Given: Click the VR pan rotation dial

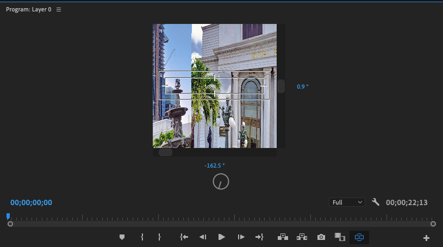Looking at the screenshot, I should [x=221, y=182].
